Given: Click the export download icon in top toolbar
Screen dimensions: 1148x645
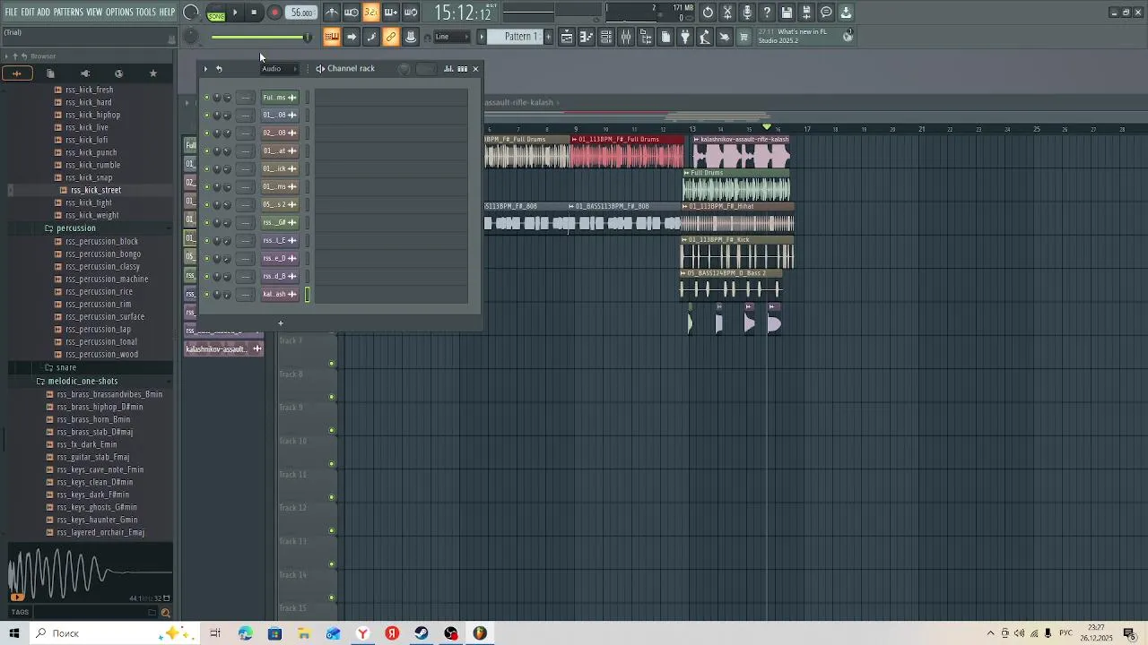Looking at the screenshot, I should 846,13.
